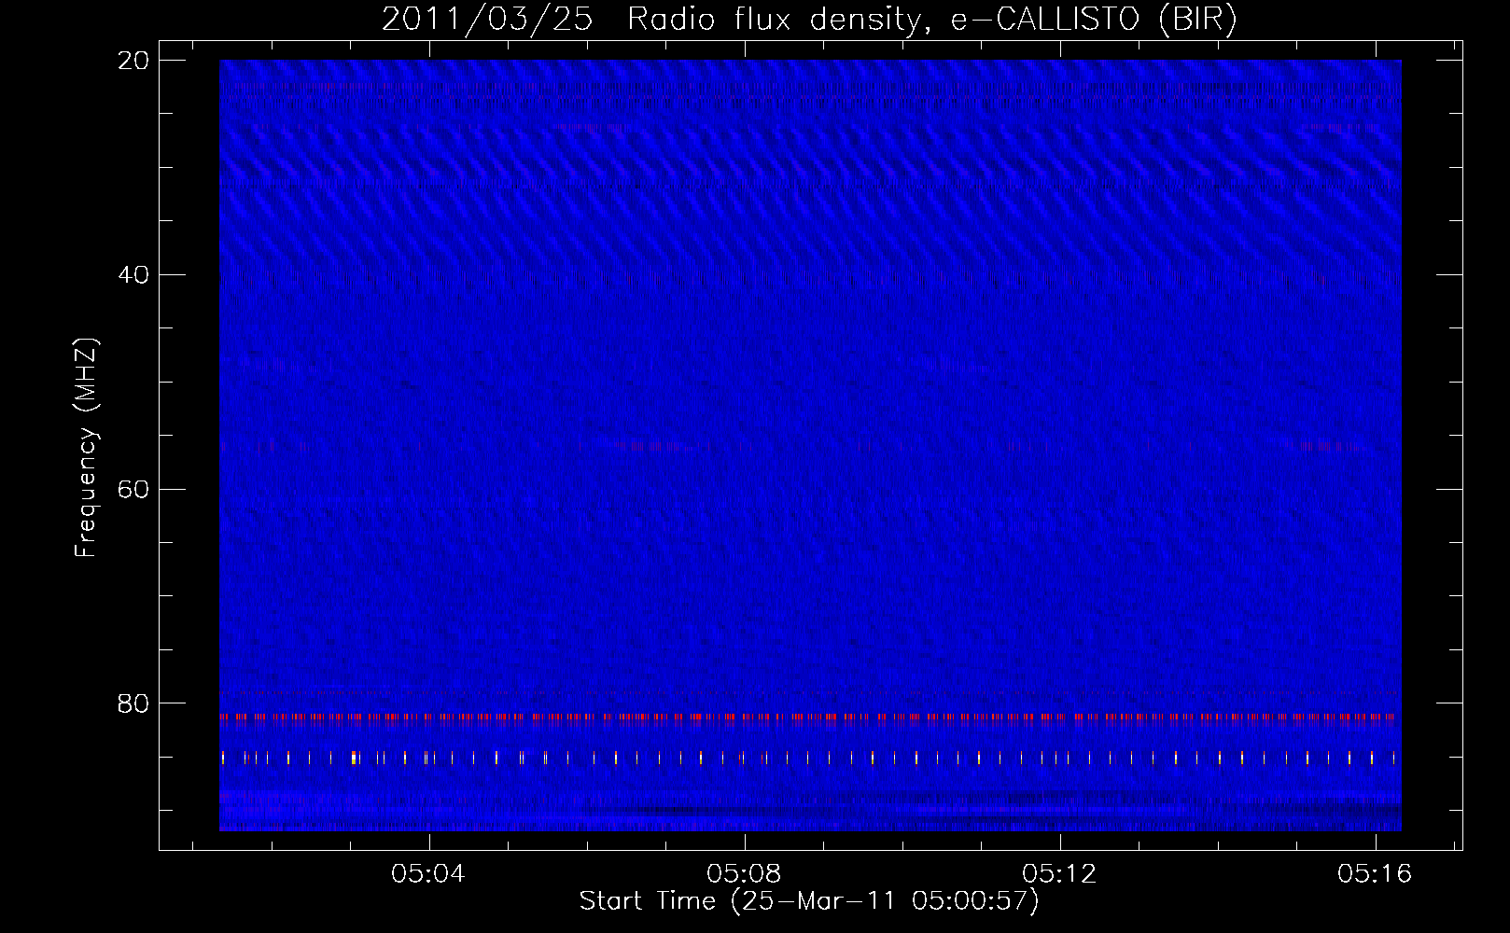Click the 05:04 time tick label

pyautogui.click(x=428, y=874)
